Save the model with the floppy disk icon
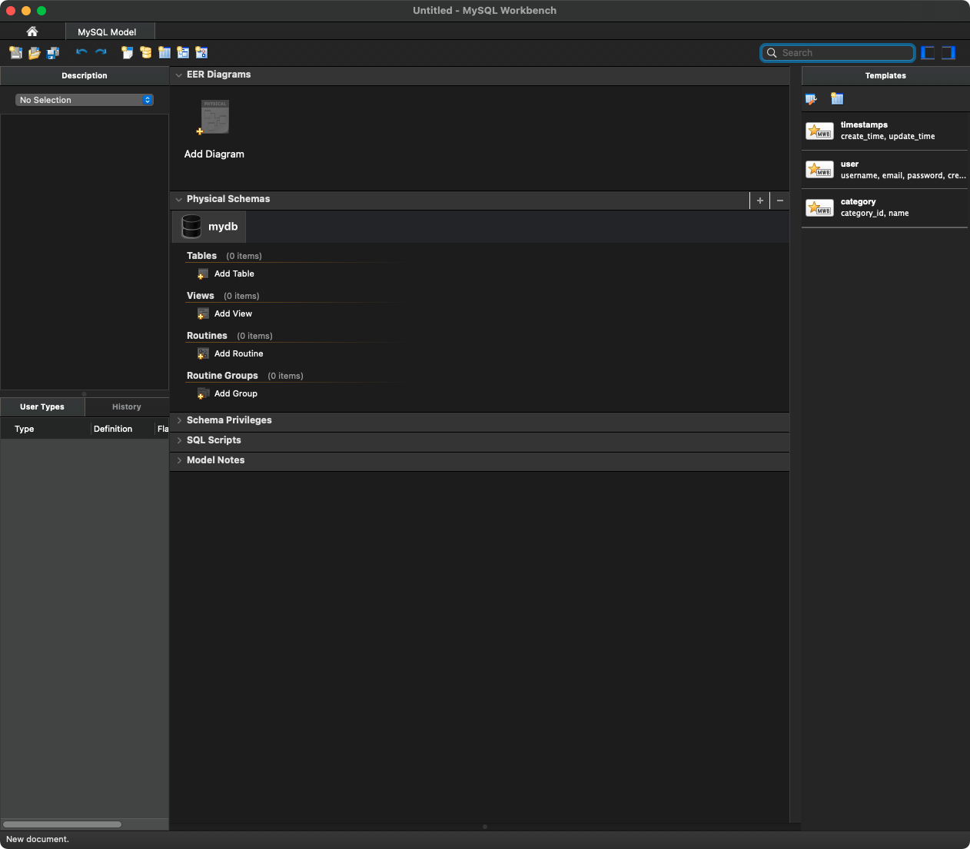The width and height of the screenshot is (970, 849). 52,53
